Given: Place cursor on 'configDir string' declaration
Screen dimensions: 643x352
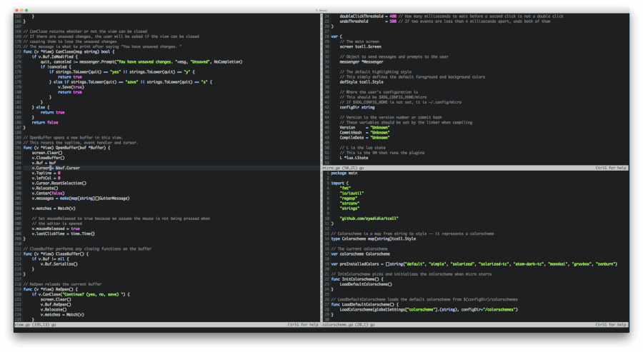Looking at the screenshot, I should point(357,107).
